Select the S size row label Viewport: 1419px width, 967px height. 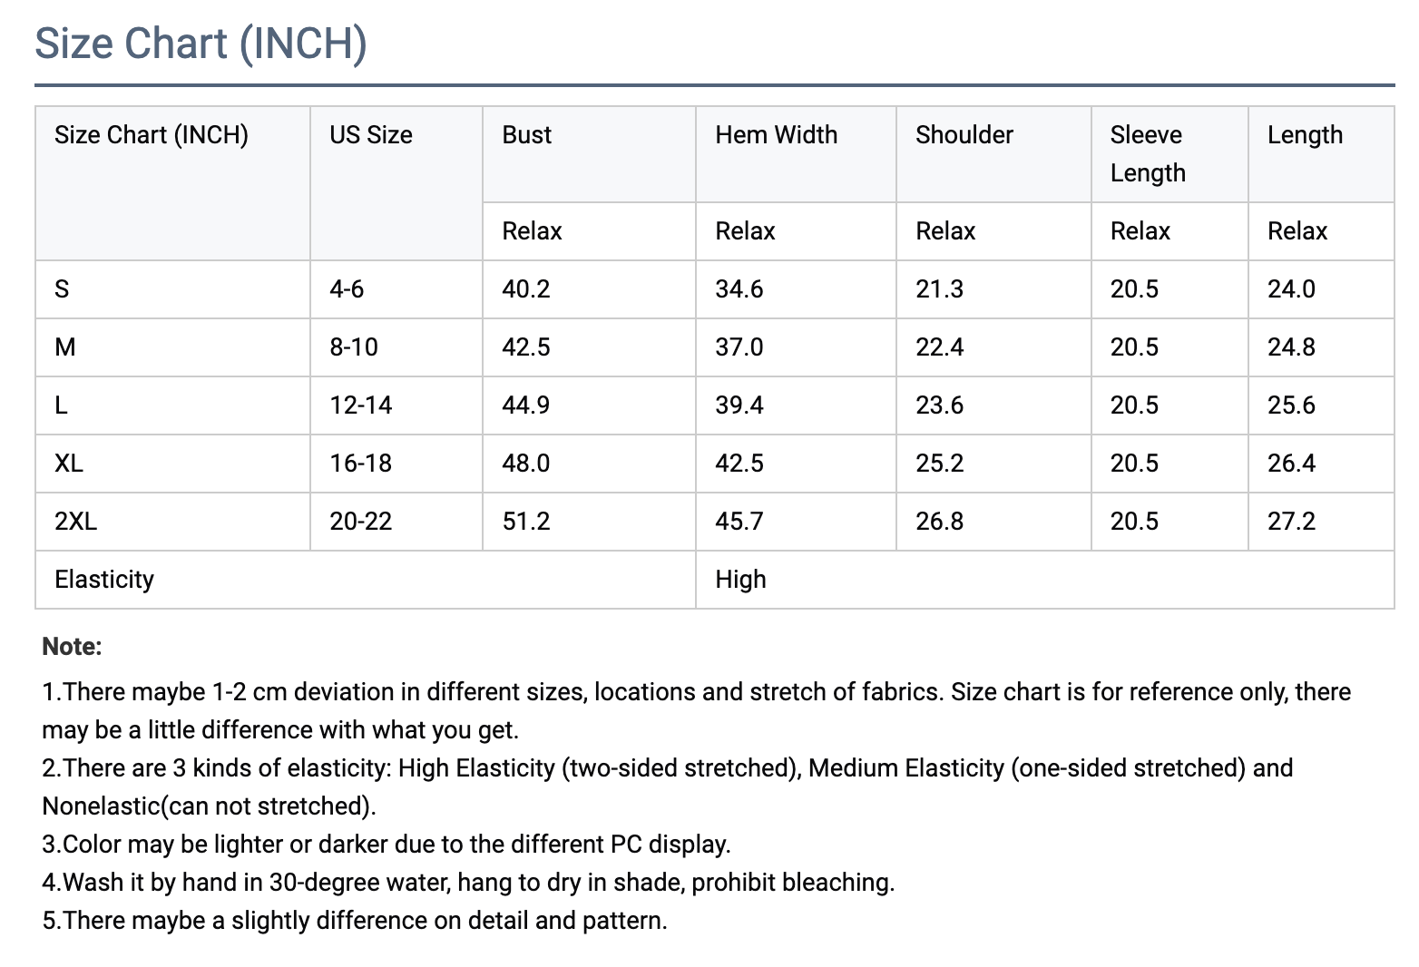pyautogui.click(x=62, y=289)
